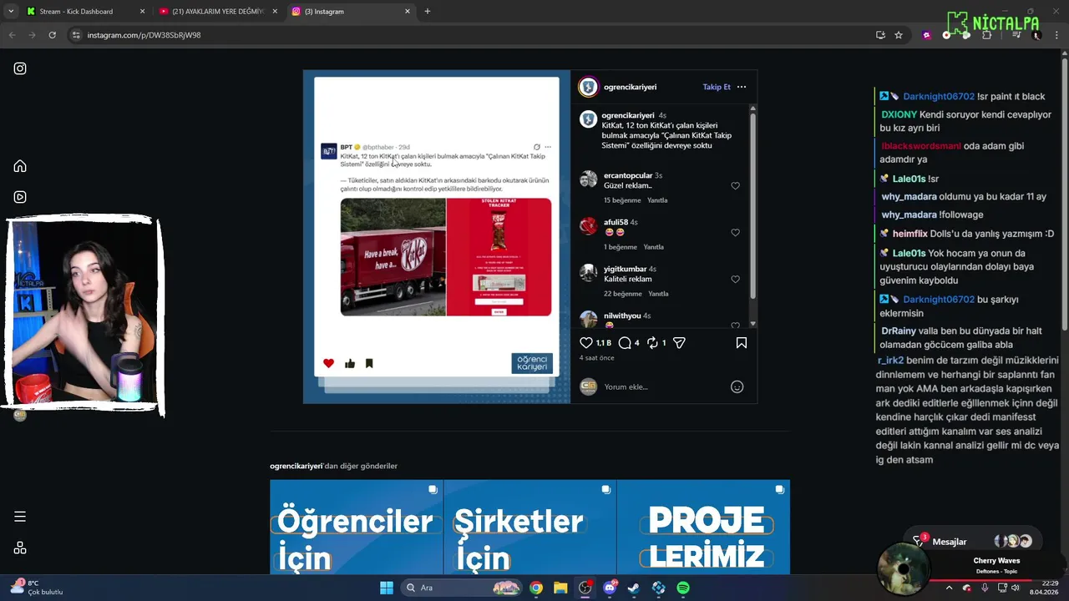Image resolution: width=1069 pixels, height=601 pixels.
Task: Open ogrencikariyeri profile from post header
Action: click(x=630, y=87)
